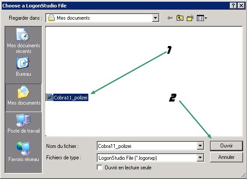Open Favoris réseau location

23,152
